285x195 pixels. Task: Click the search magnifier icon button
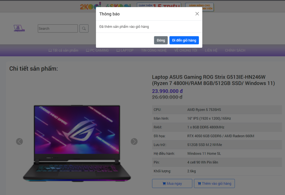(x=84, y=28)
